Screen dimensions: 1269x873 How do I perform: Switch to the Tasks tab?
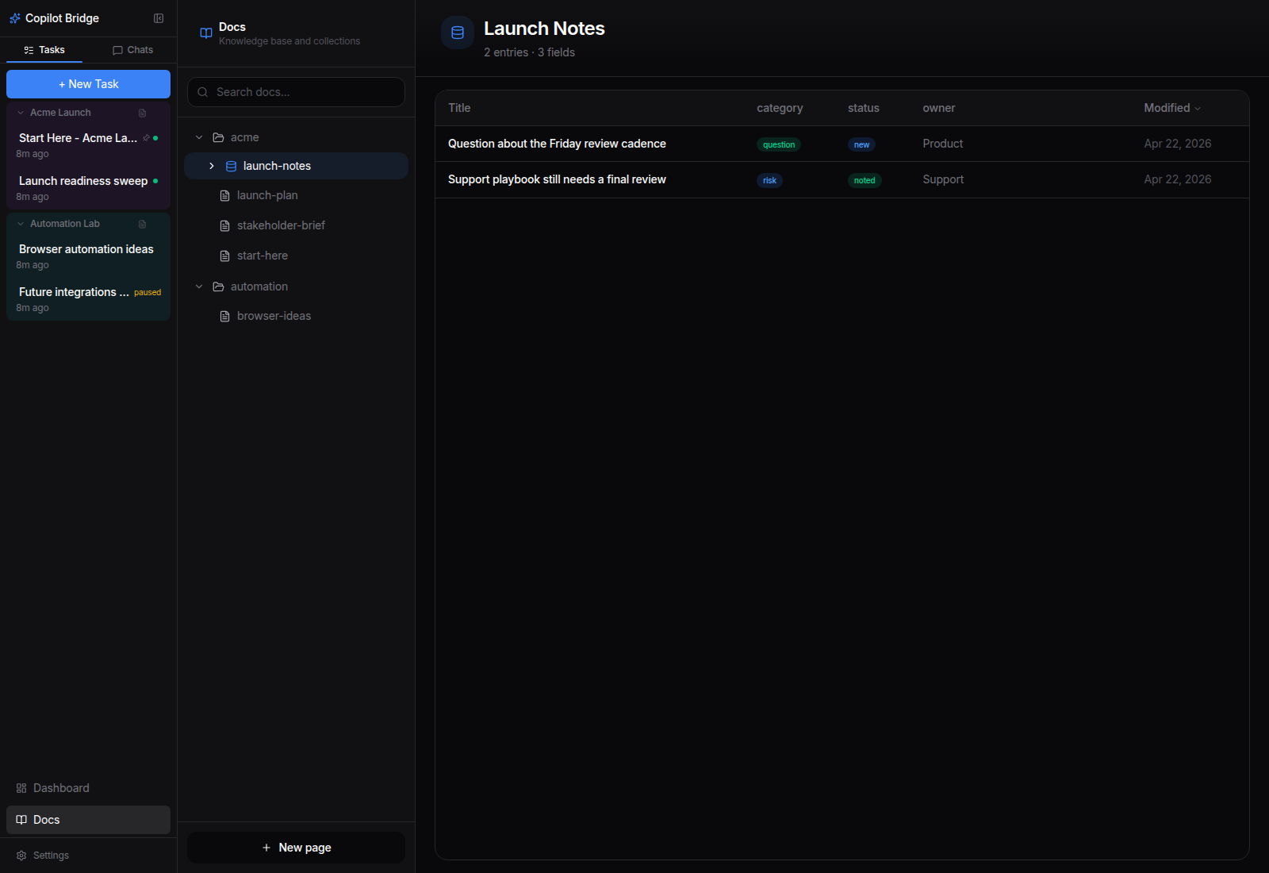point(44,50)
